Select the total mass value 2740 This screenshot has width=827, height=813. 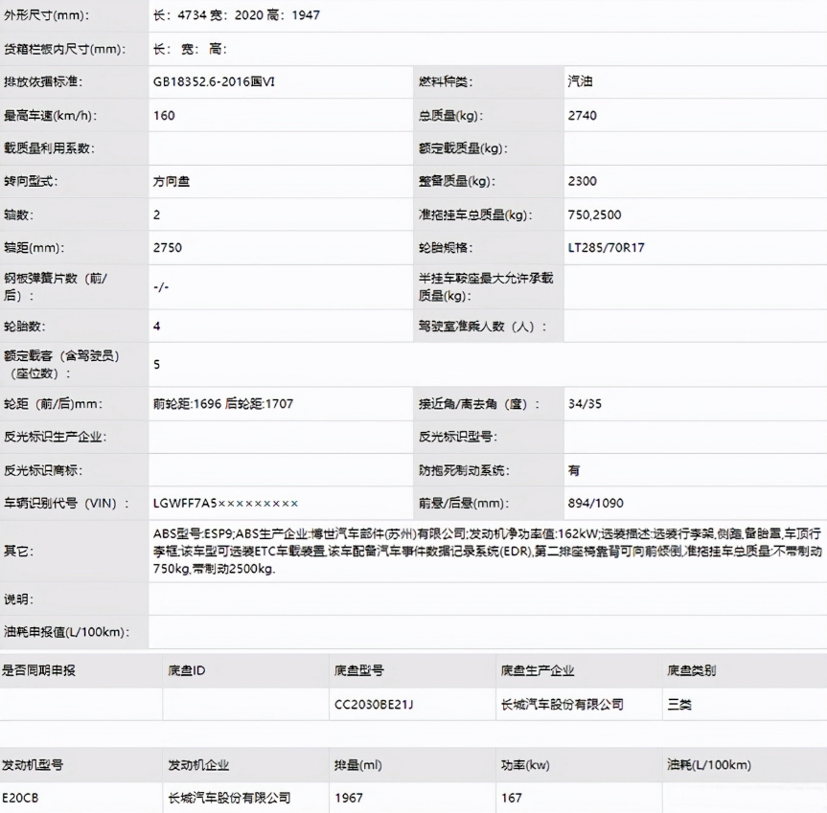pos(582,115)
